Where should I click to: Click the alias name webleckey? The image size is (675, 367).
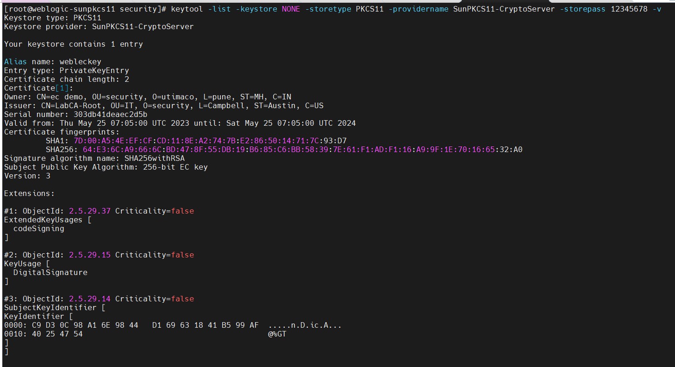point(80,62)
